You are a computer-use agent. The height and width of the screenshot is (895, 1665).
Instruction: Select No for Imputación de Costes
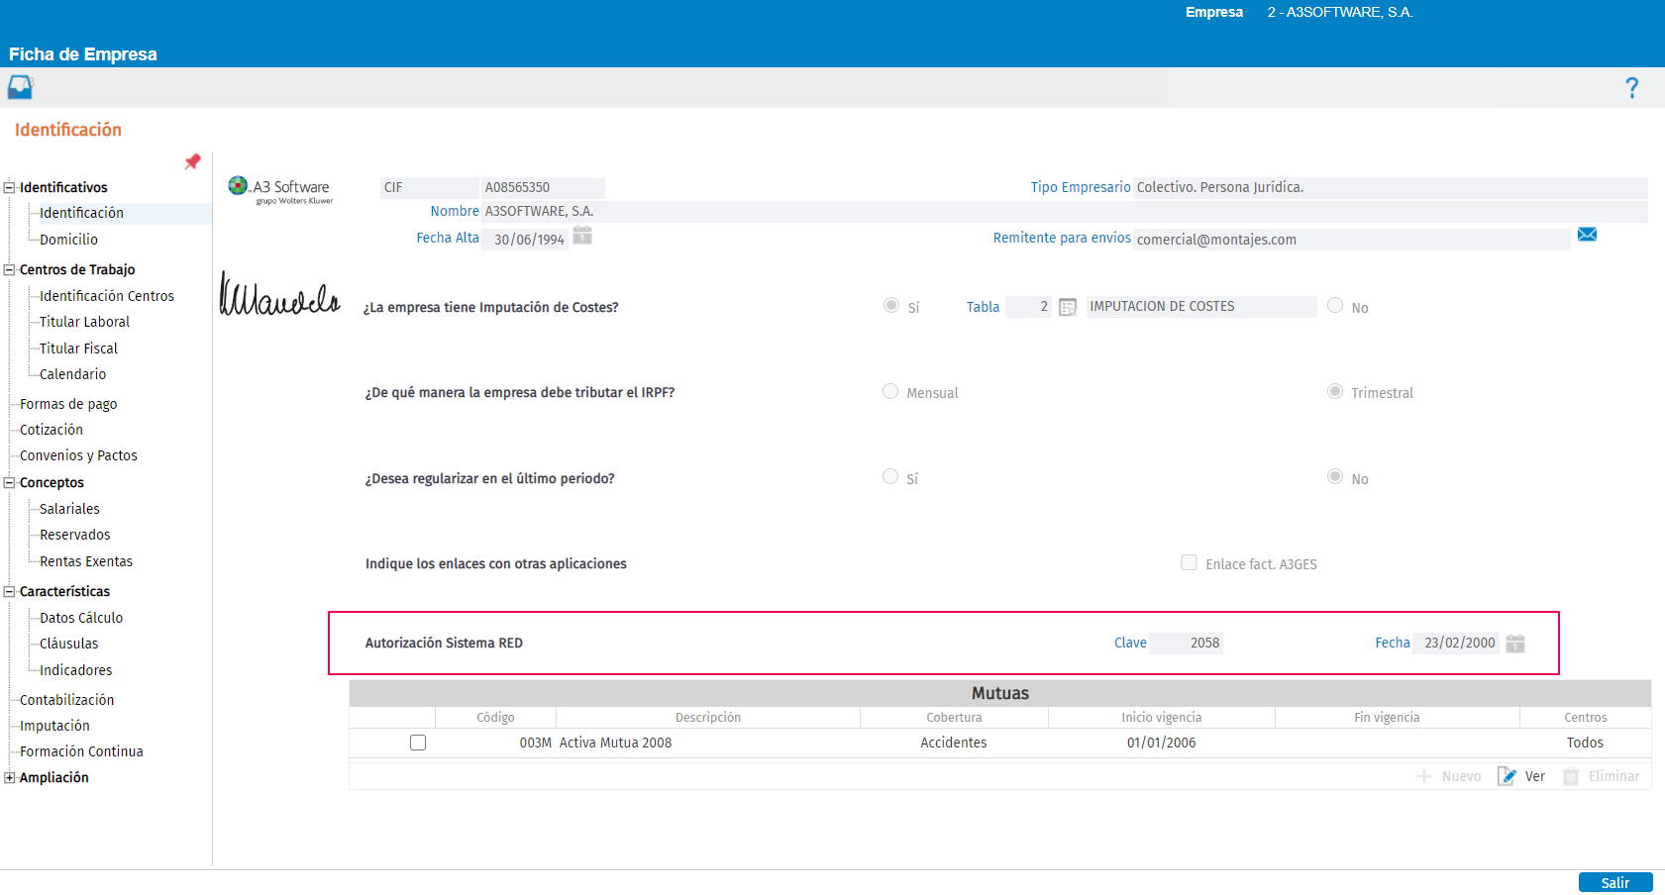click(1335, 306)
